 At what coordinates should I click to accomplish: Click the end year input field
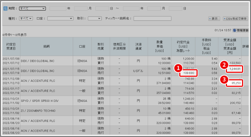coord(131,9)
